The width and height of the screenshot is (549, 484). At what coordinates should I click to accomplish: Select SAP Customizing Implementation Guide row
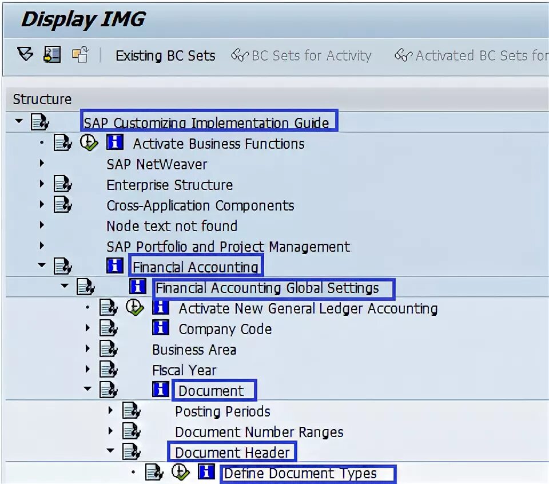pyautogui.click(x=206, y=123)
